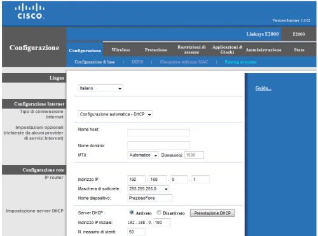Click the first IP octet field 192

(x=136, y=180)
